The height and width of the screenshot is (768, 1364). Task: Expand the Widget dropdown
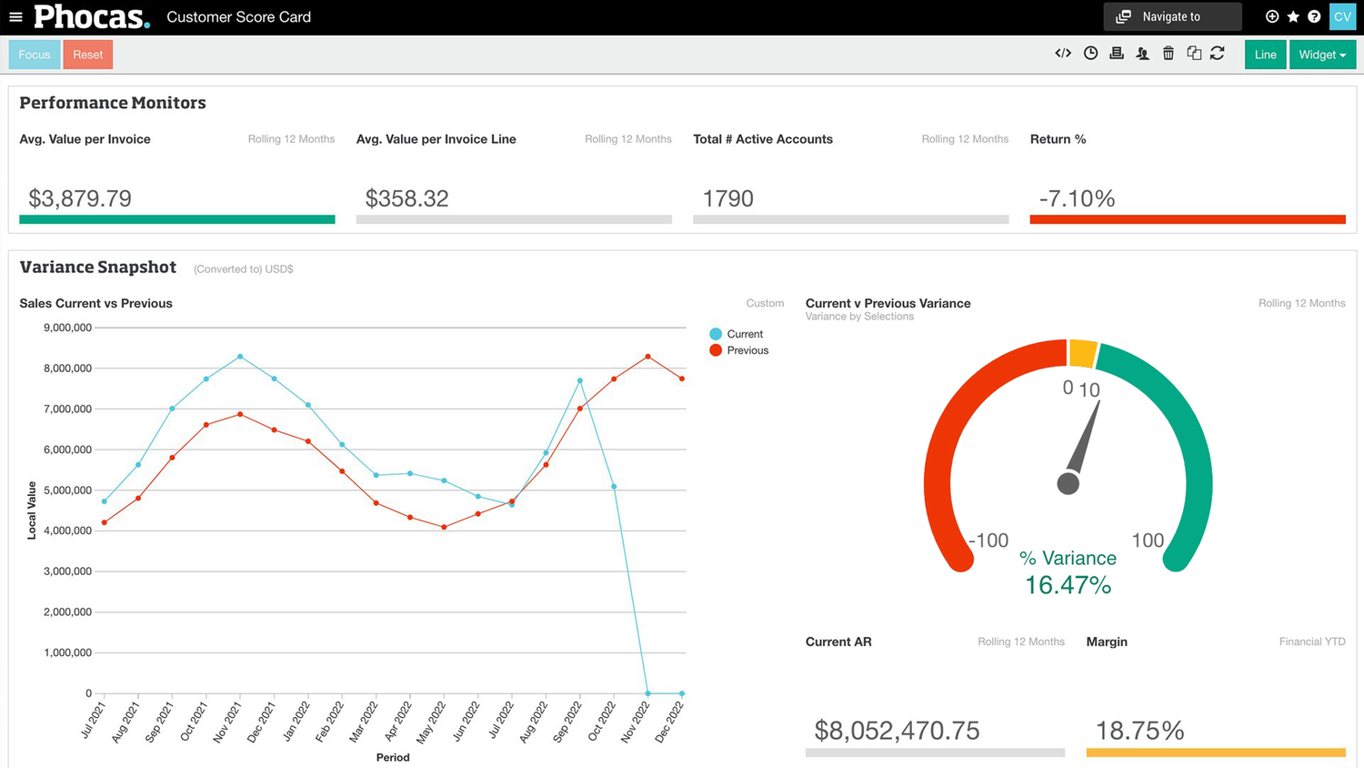tap(1321, 54)
